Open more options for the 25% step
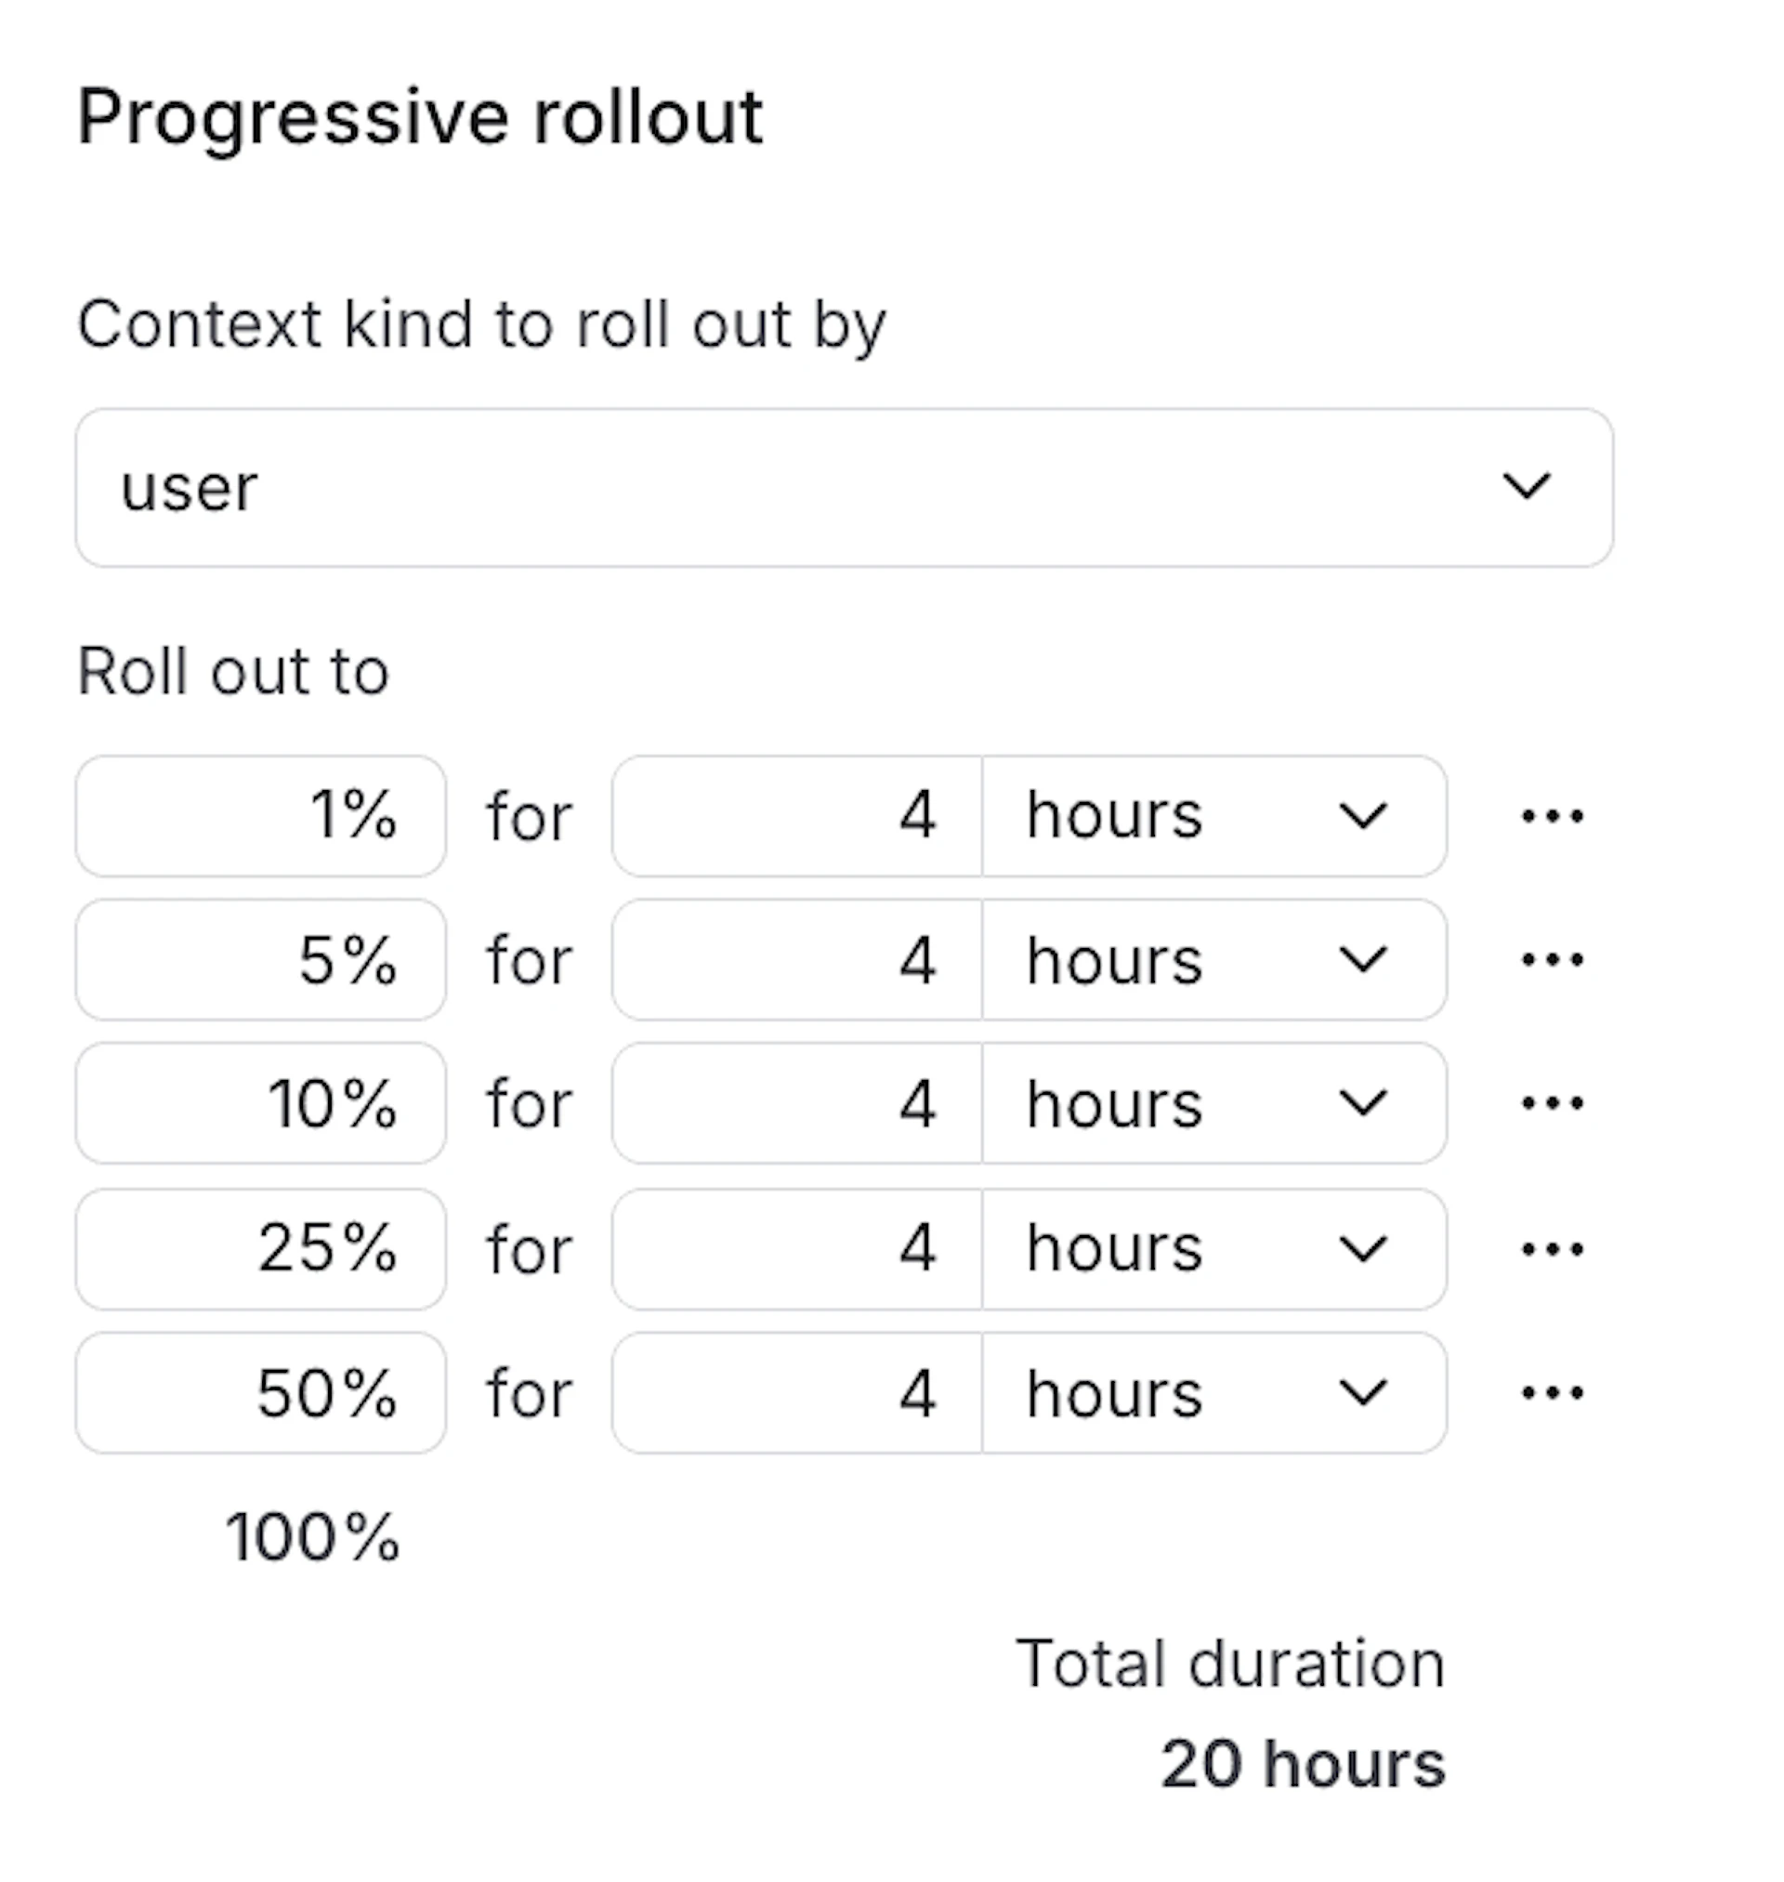This screenshot has width=1784, height=1882. pos(1552,1249)
